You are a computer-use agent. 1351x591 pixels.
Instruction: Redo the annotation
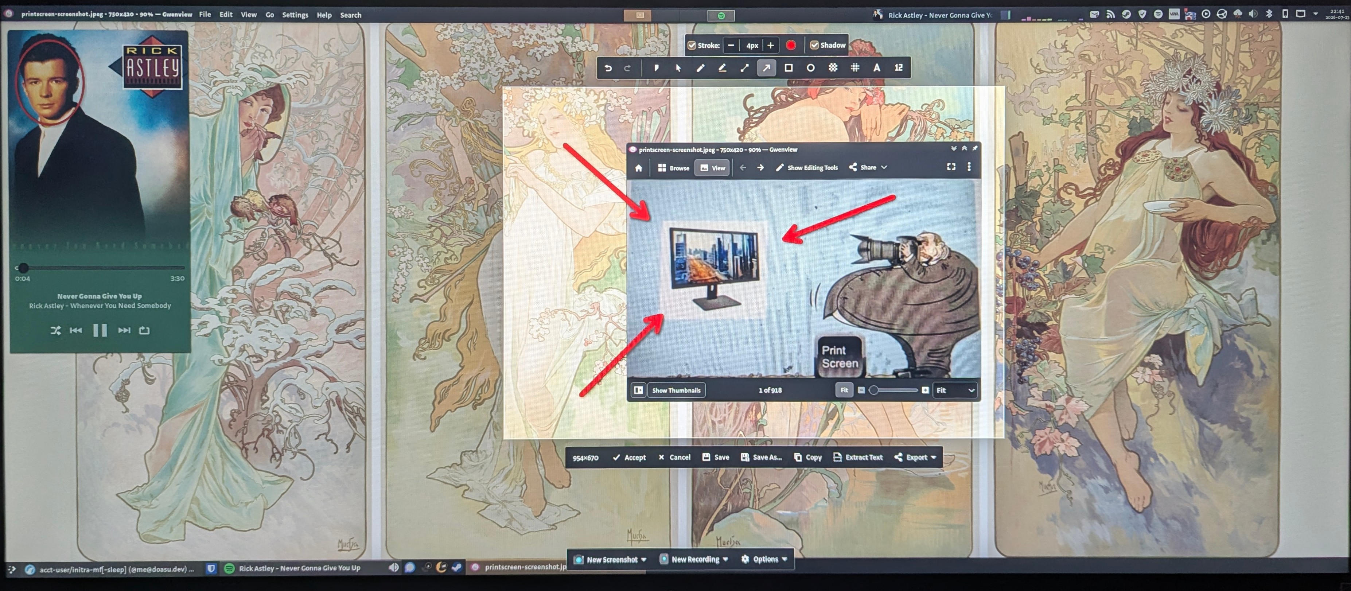coord(627,68)
